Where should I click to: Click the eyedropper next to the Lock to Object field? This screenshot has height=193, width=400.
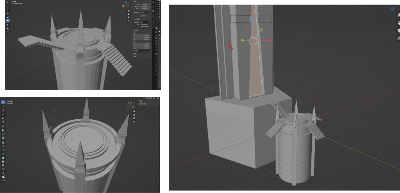pos(150,22)
